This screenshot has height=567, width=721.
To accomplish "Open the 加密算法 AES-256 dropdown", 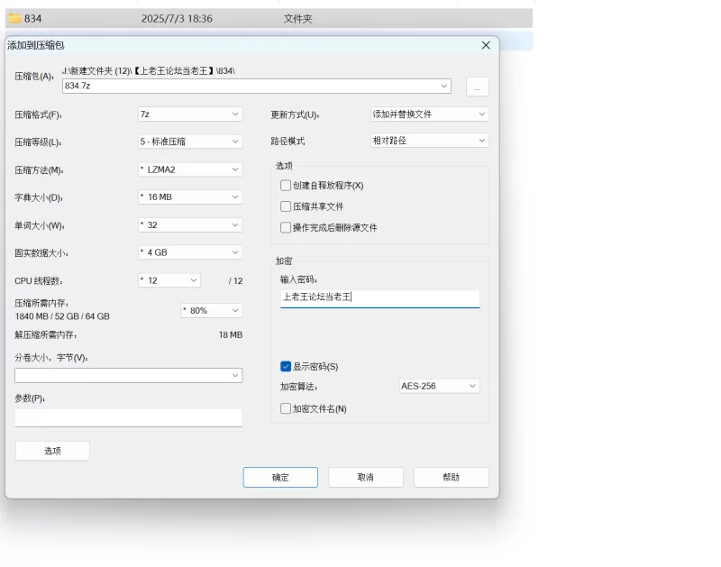I will tap(440, 386).
